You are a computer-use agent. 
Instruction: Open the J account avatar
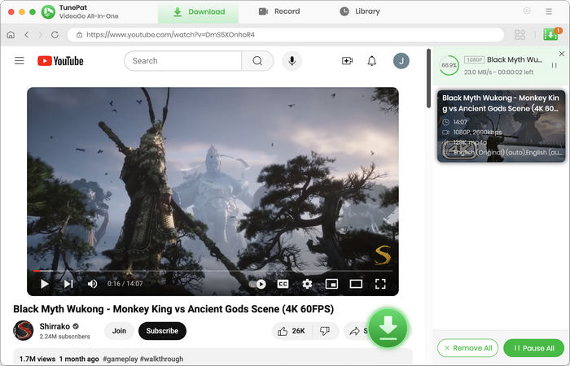pos(401,61)
